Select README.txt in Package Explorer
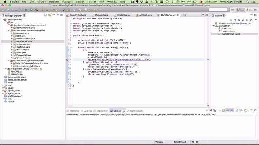259x145 pixels. (x=16, y=72)
